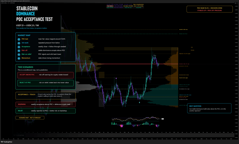The image size is (239, 144).
Task: Click the red WARNING callout row
Action: coord(45,104)
